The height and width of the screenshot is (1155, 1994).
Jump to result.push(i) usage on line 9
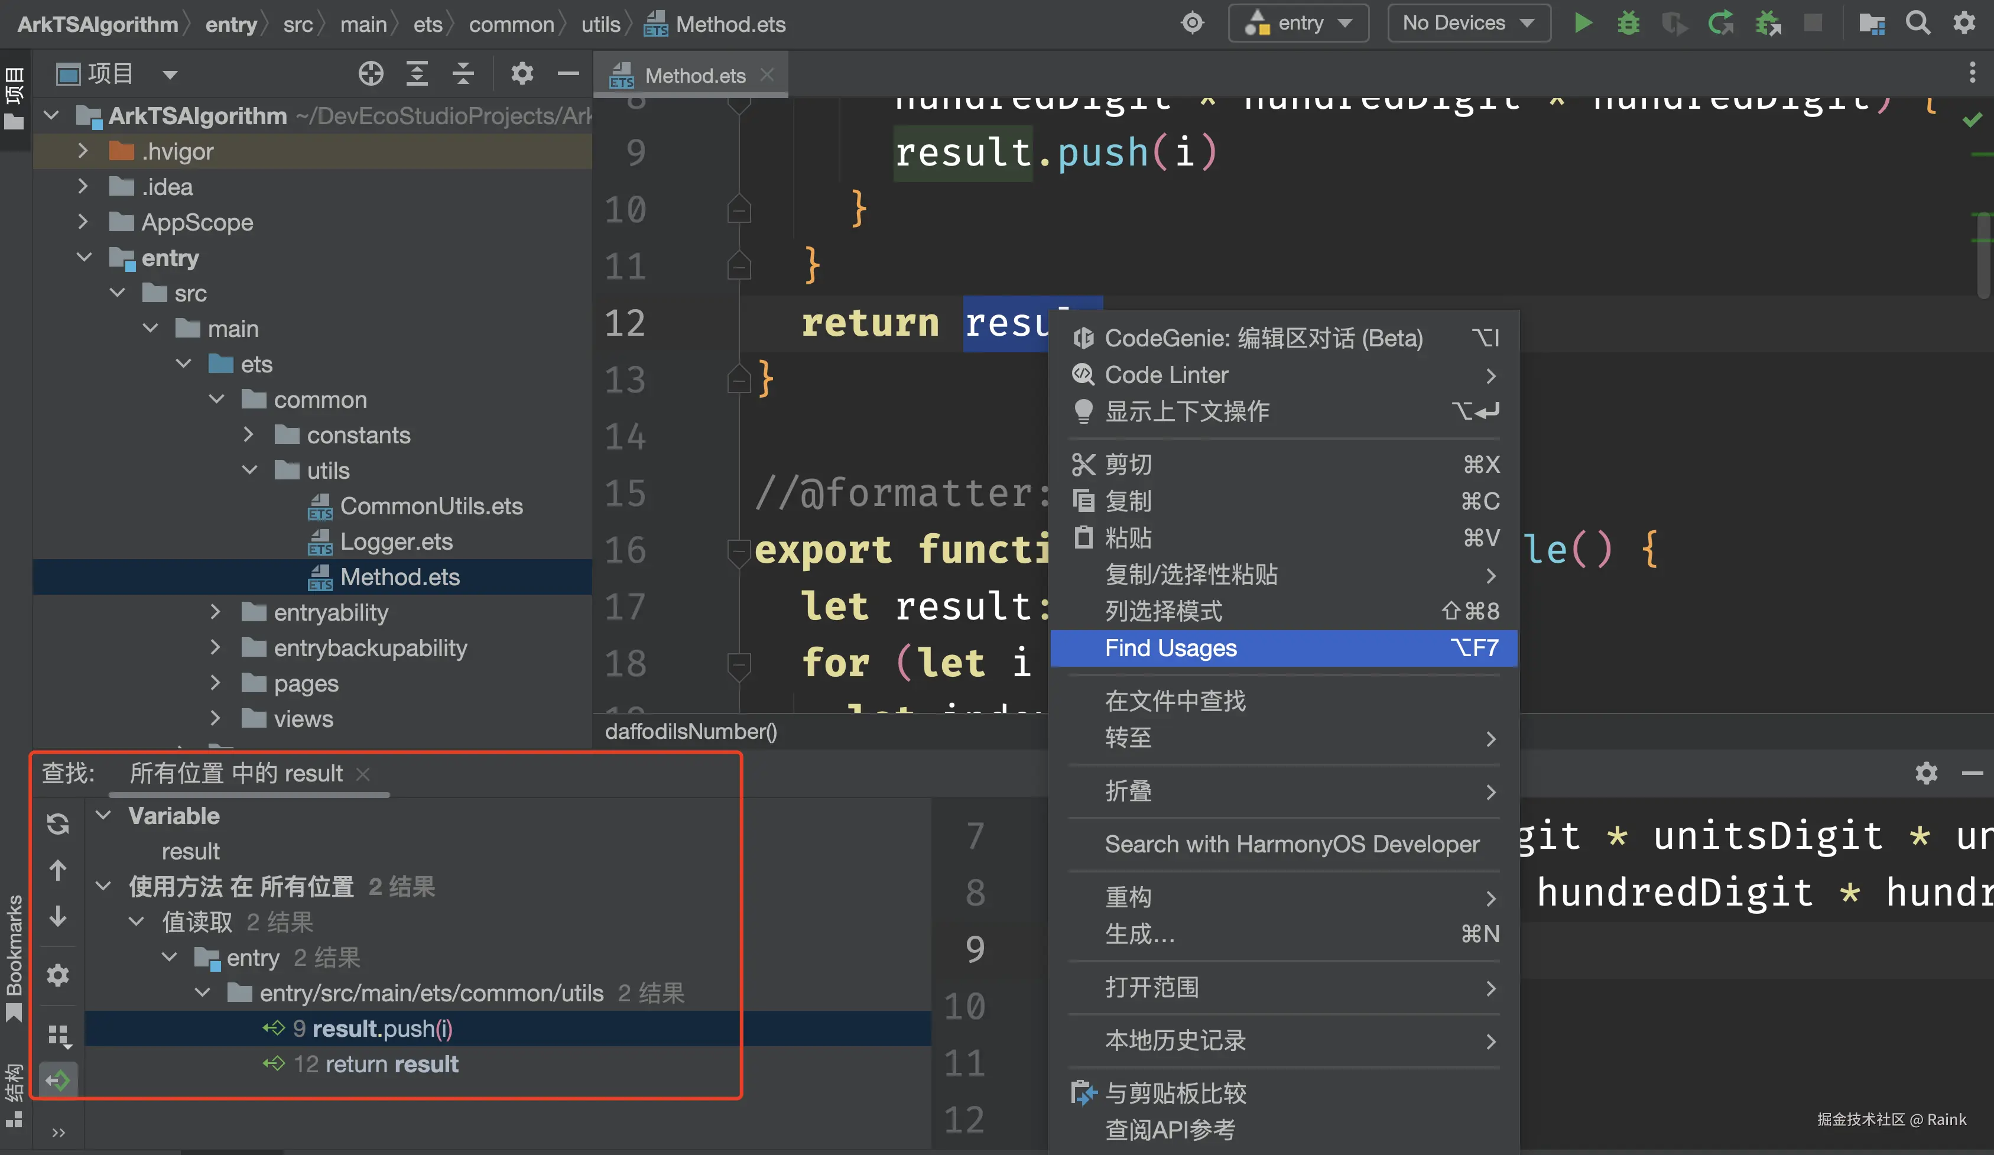point(382,1029)
